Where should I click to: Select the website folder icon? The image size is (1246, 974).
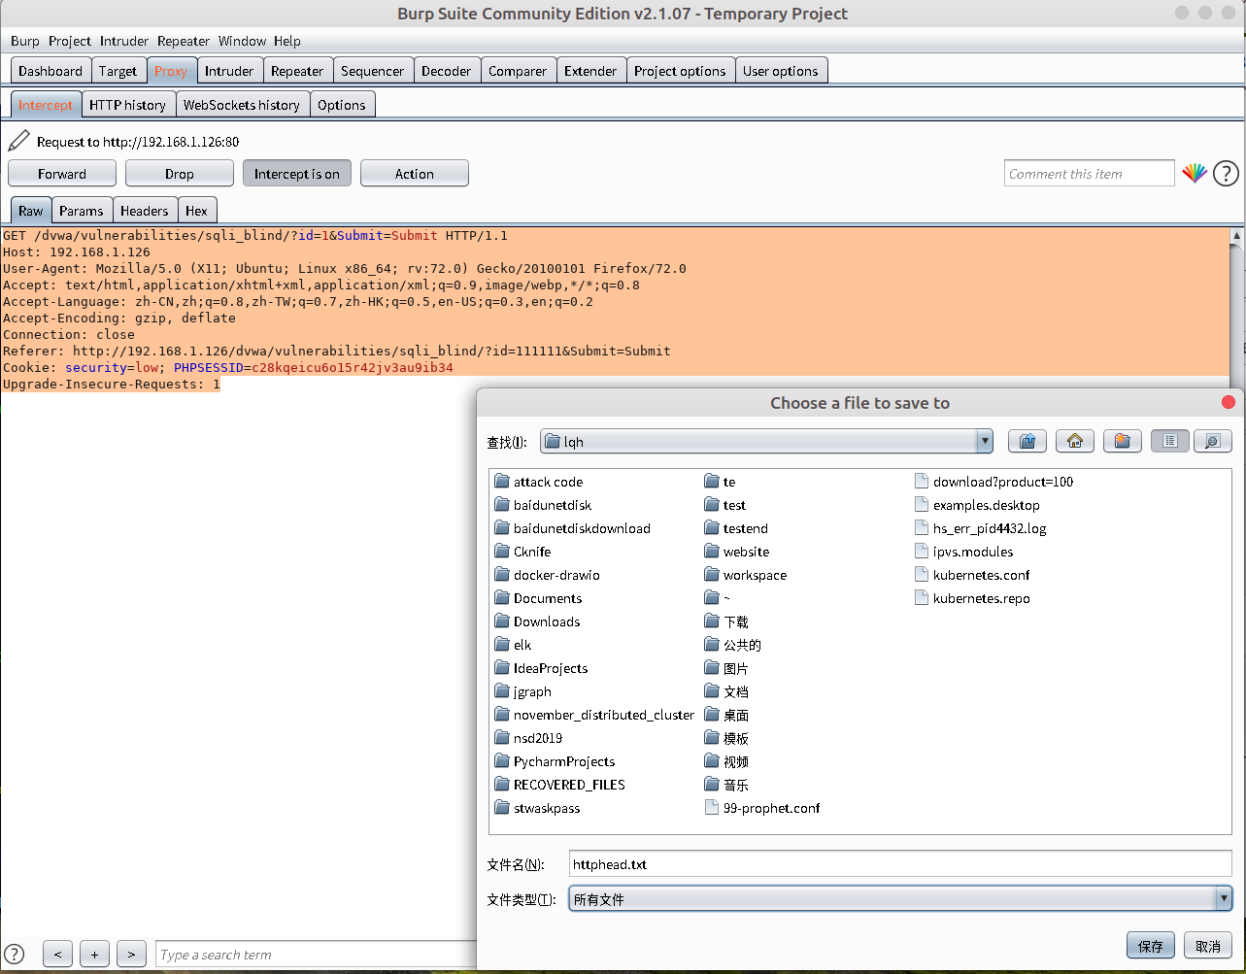tap(712, 552)
